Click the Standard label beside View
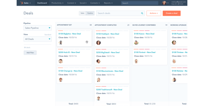Viewport: 204px width, 106px height. (x=48, y=35)
